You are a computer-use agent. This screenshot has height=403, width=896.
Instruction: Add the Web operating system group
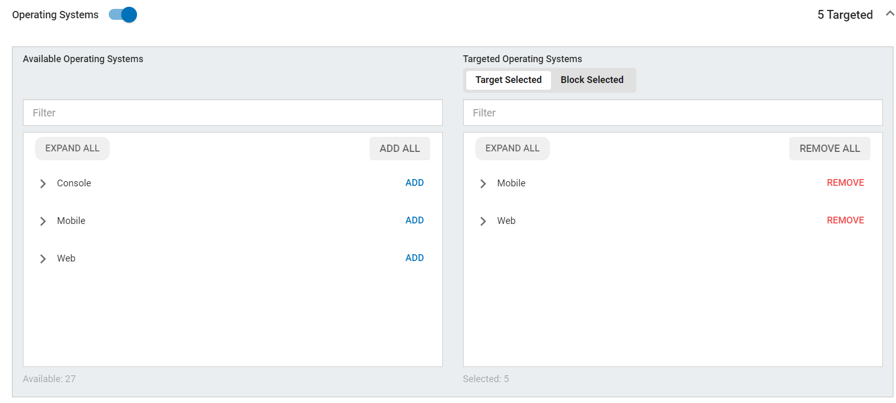point(414,258)
